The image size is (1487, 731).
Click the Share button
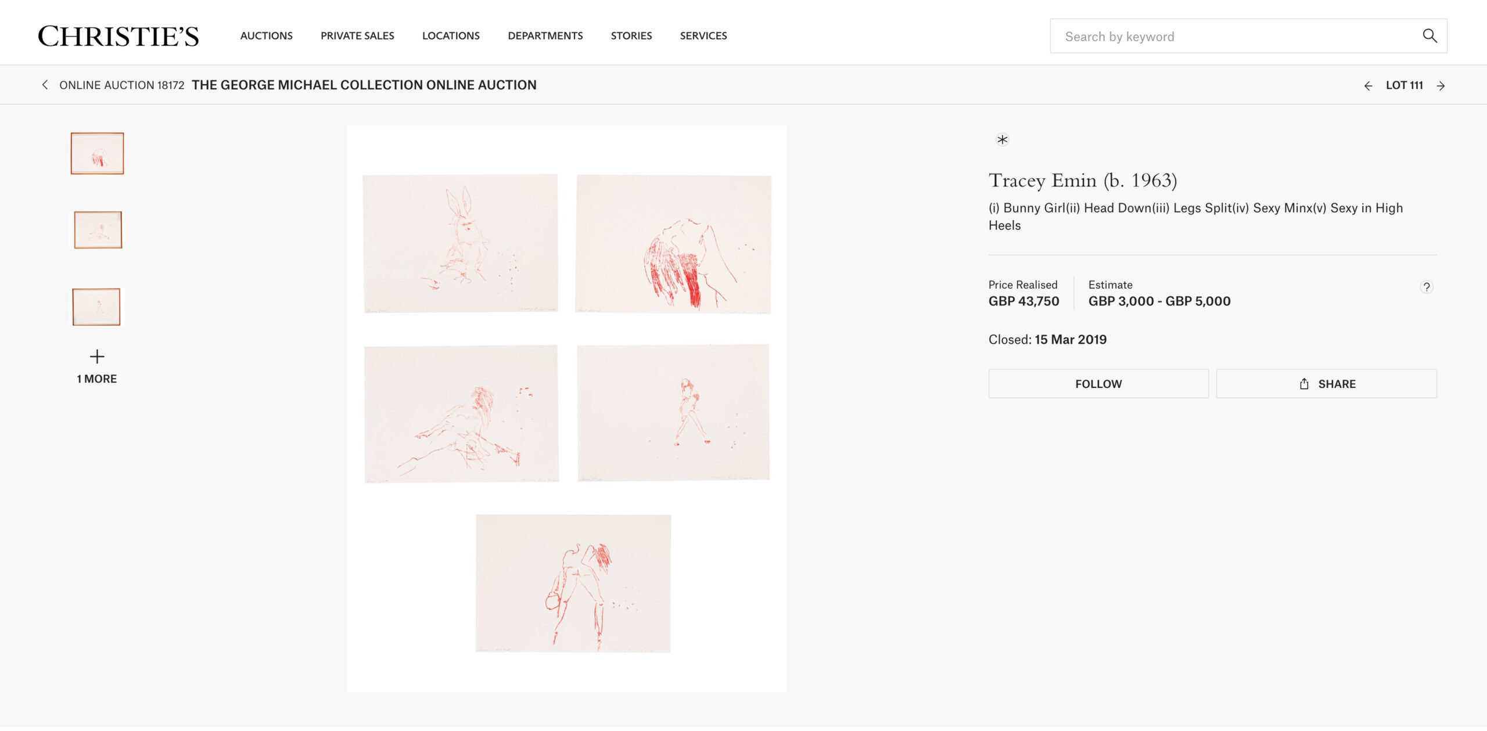tap(1327, 384)
